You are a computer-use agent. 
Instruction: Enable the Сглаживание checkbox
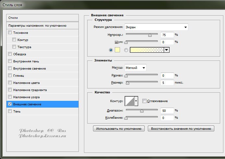coord(144,101)
